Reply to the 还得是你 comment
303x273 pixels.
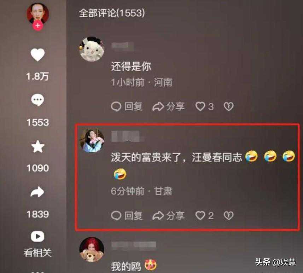(127, 106)
